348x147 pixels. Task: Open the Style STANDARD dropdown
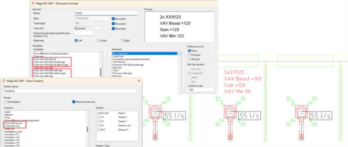point(92,19)
